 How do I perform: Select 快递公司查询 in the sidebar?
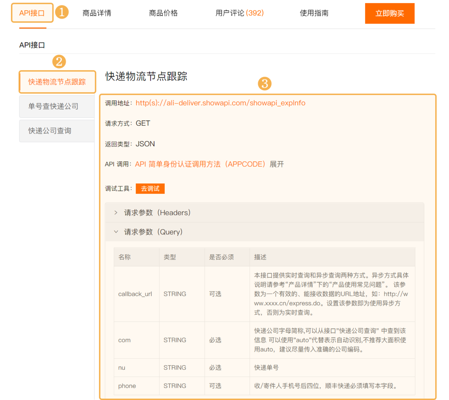pos(50,131)
